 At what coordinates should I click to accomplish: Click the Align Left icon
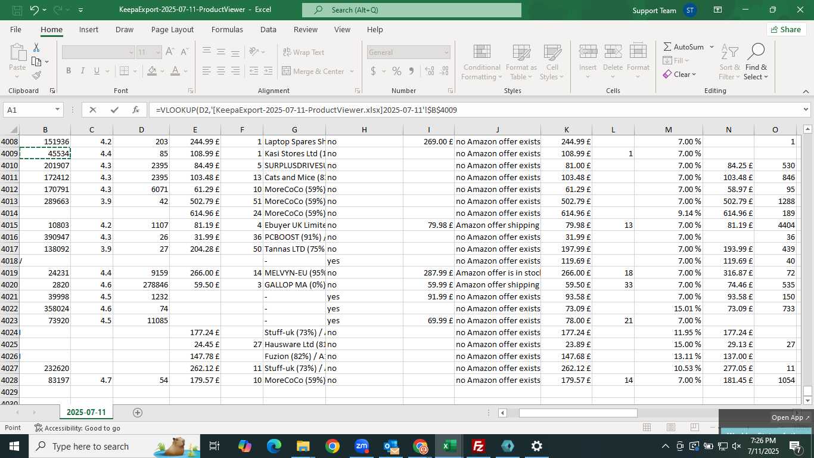[207, 71]
